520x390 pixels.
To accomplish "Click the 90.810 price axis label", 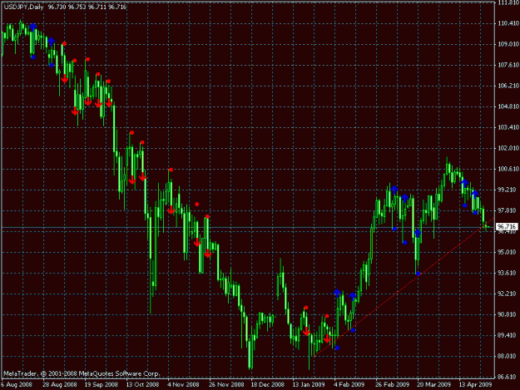I will [x=508, y=314].
